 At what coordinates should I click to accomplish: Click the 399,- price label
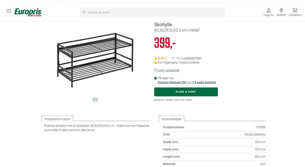coord(165,43)
